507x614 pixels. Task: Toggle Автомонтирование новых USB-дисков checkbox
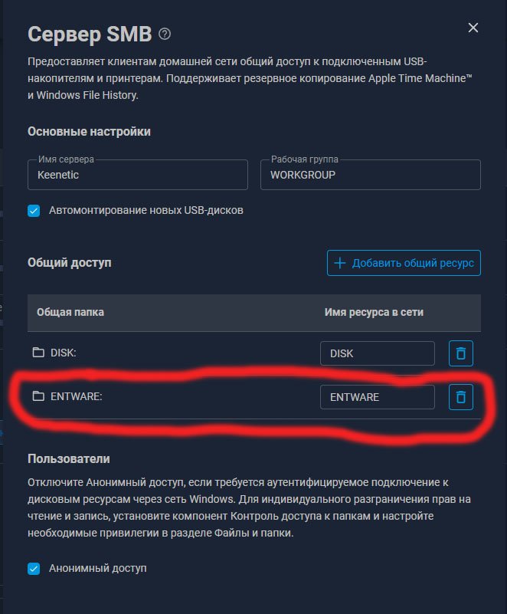coord(34,211)
